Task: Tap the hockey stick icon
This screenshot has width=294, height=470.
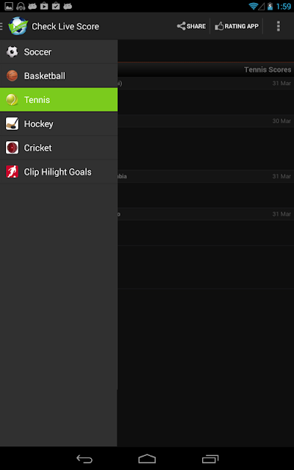Action: pos(12,124)
